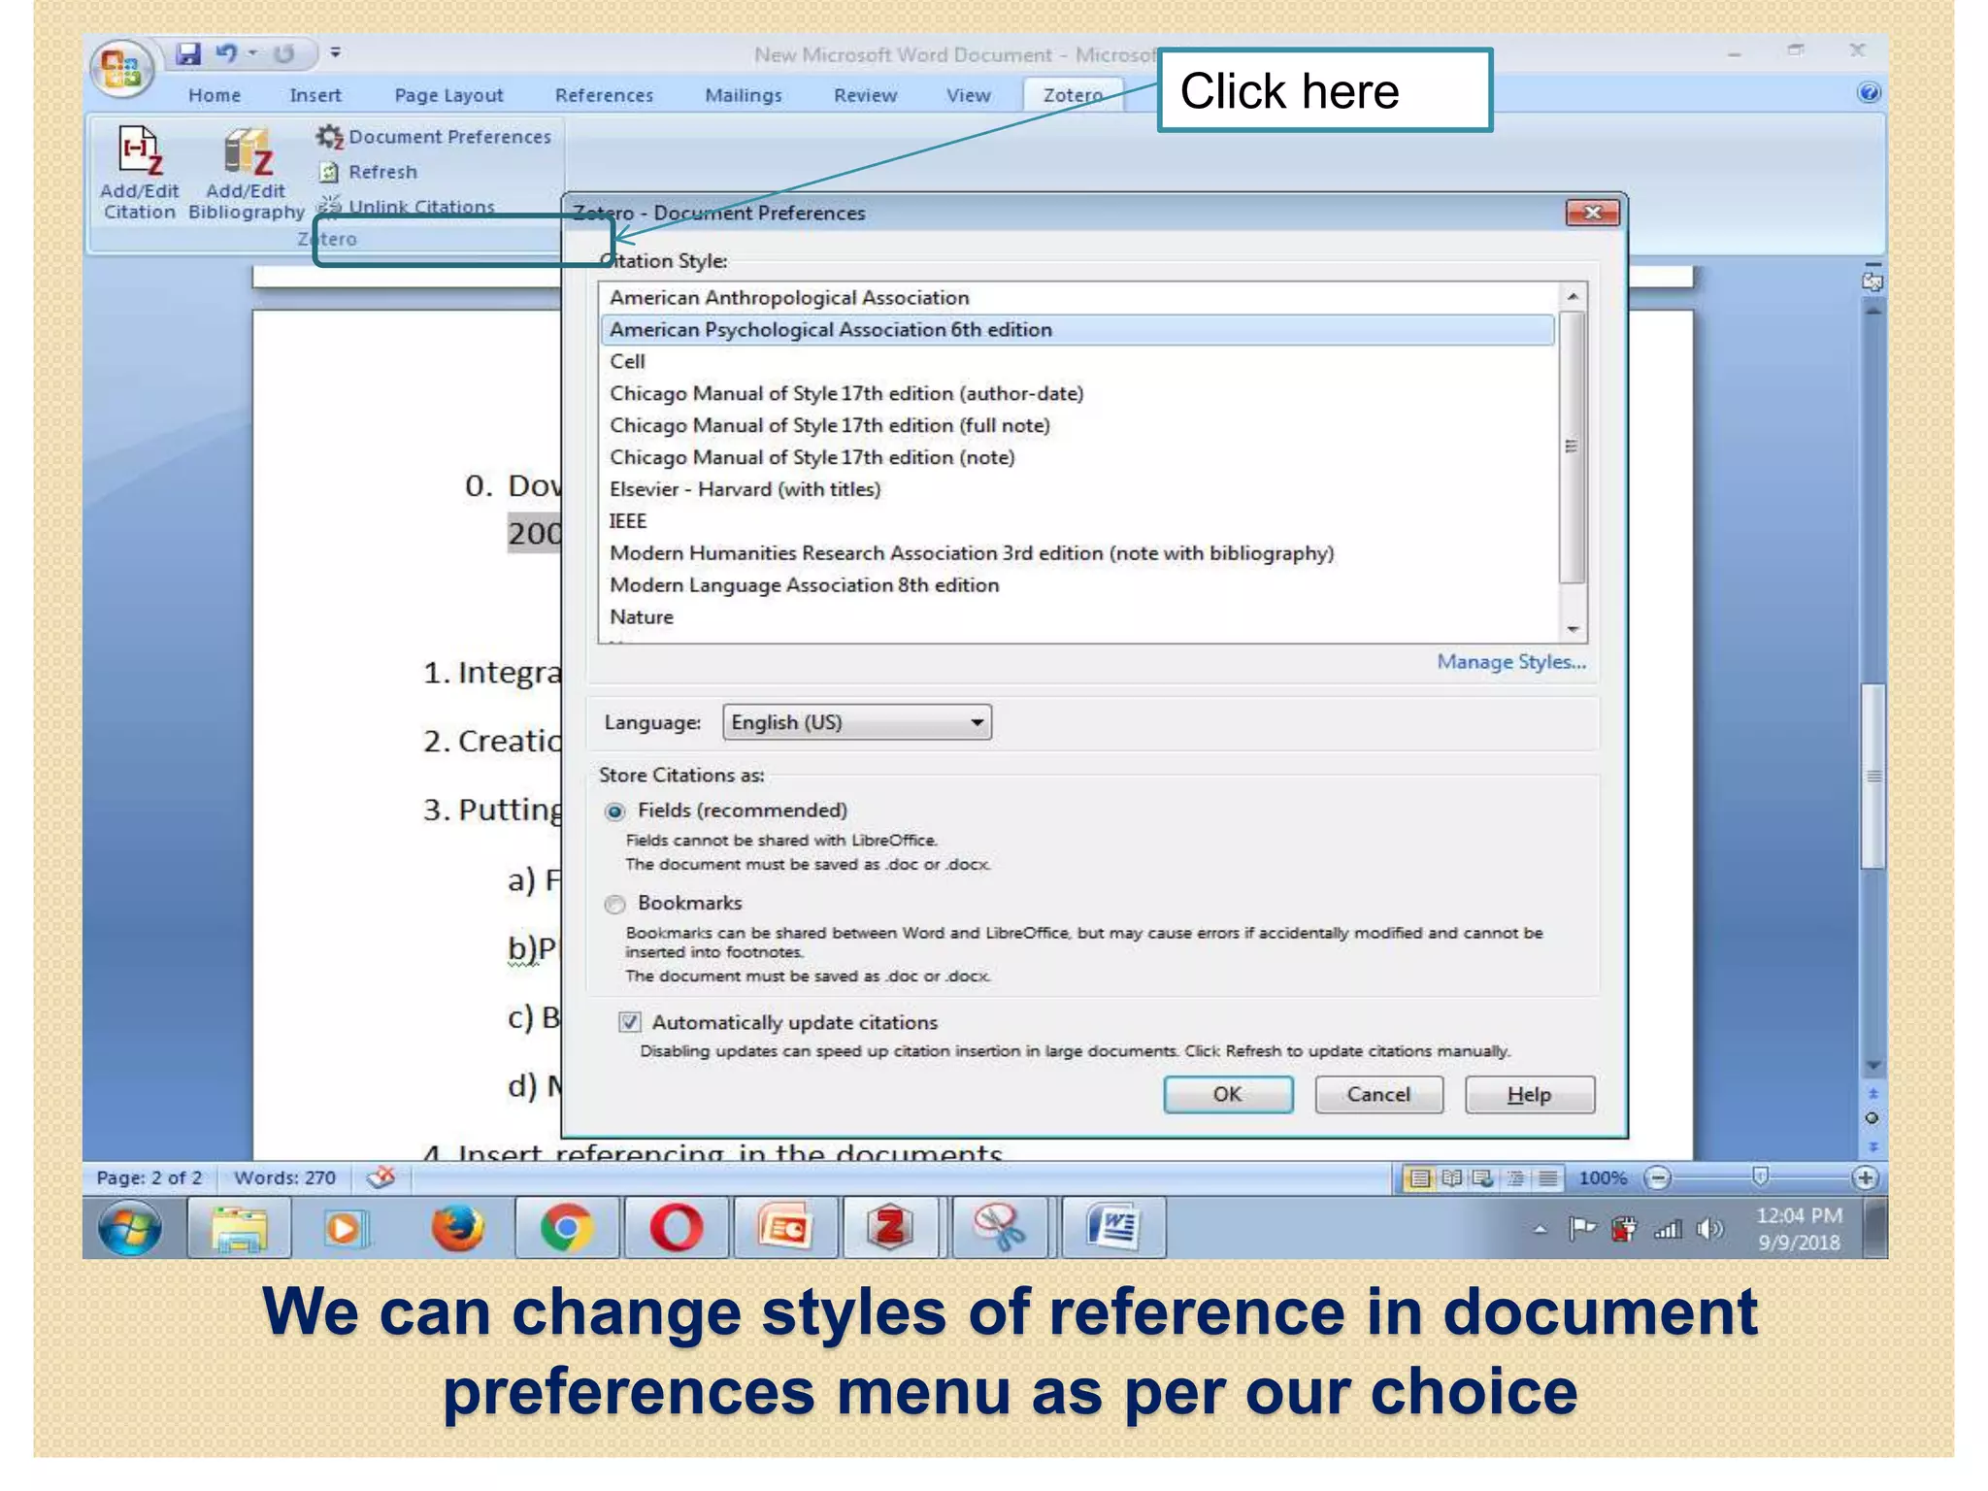Select American Psychological Association 6th edition
Viewport: 1988px width, 1491px height.
[x=1077, y=329]
